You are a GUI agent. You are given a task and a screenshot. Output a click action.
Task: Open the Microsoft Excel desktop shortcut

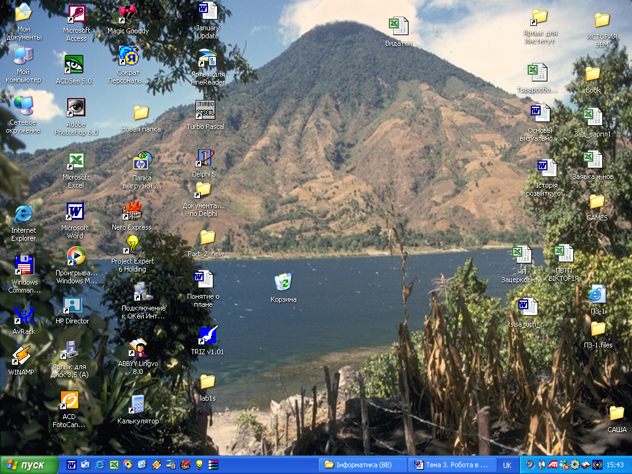click(76, 161)
